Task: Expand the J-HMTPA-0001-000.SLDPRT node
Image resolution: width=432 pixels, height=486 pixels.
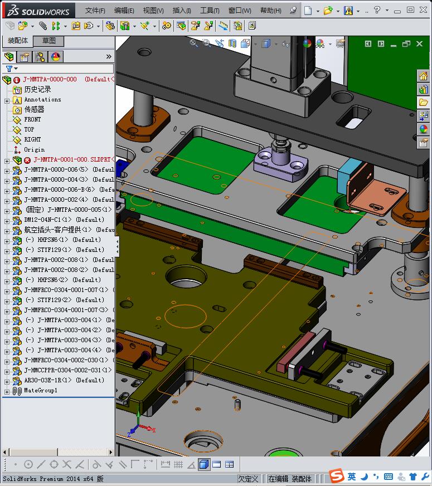Action: (7, 161)
